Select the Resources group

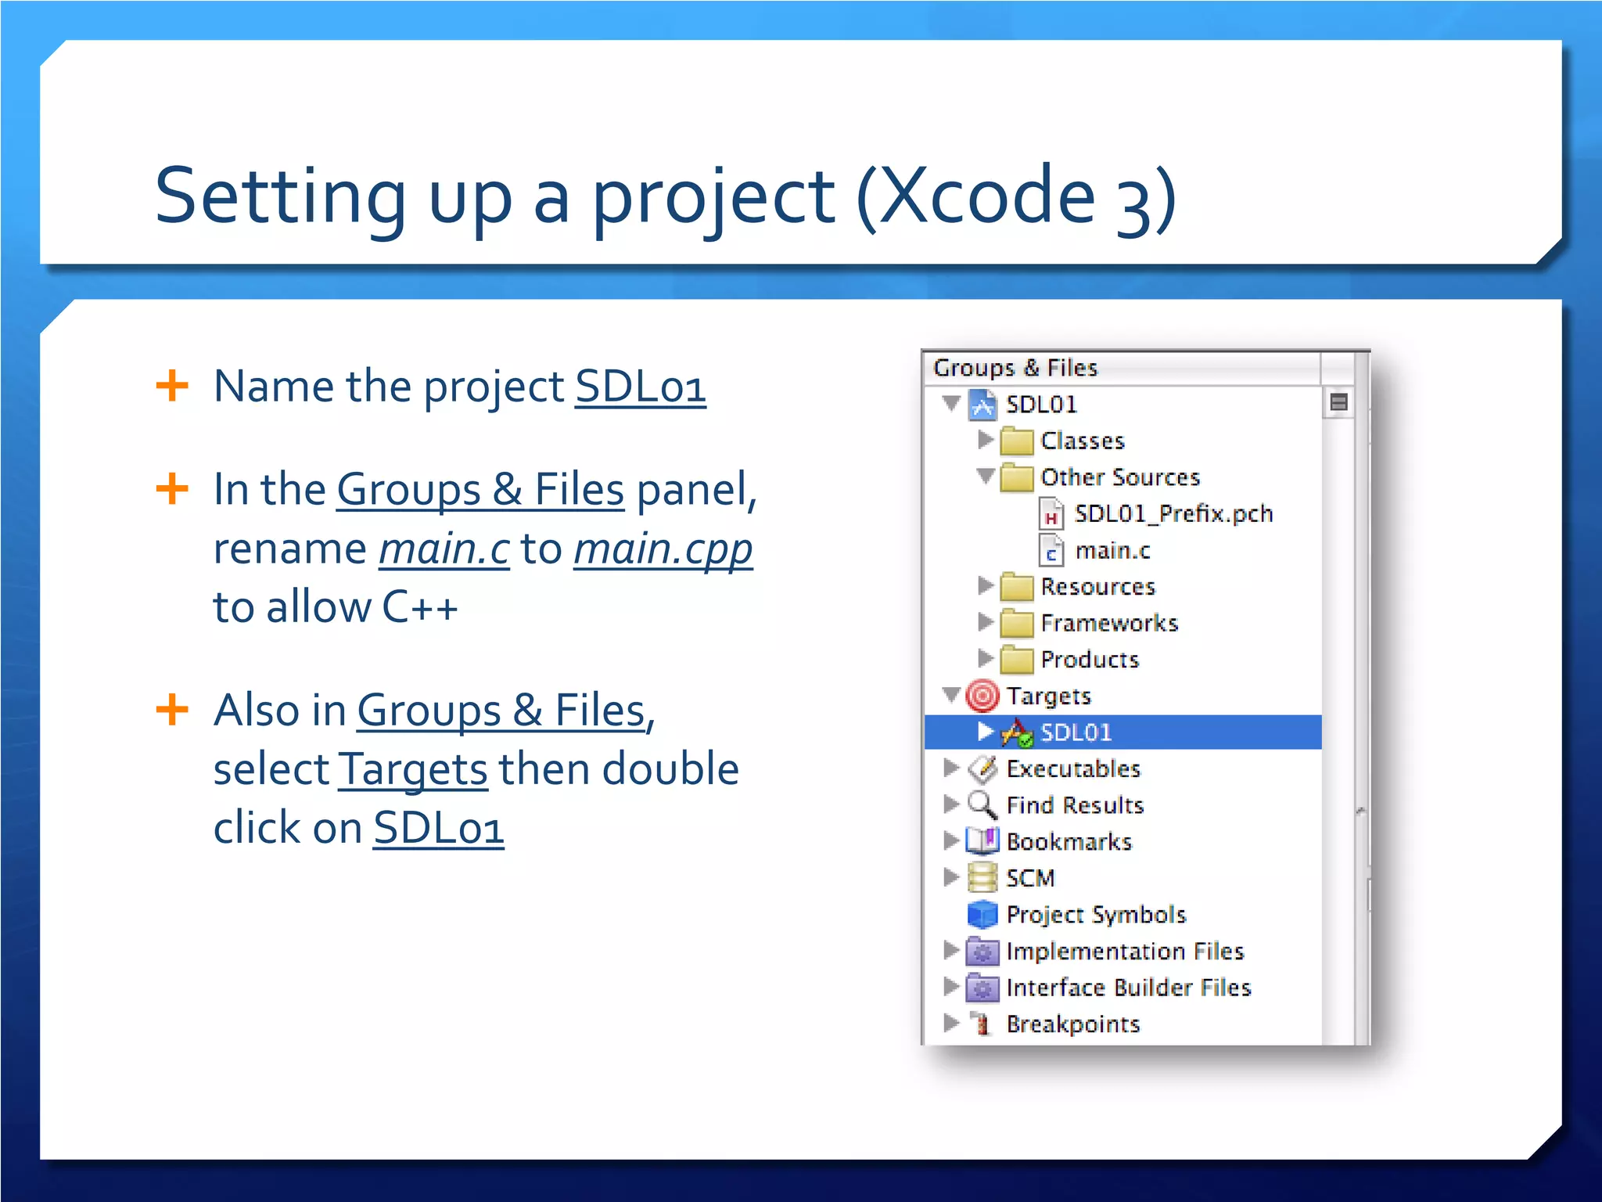(x=1097, y=587)
